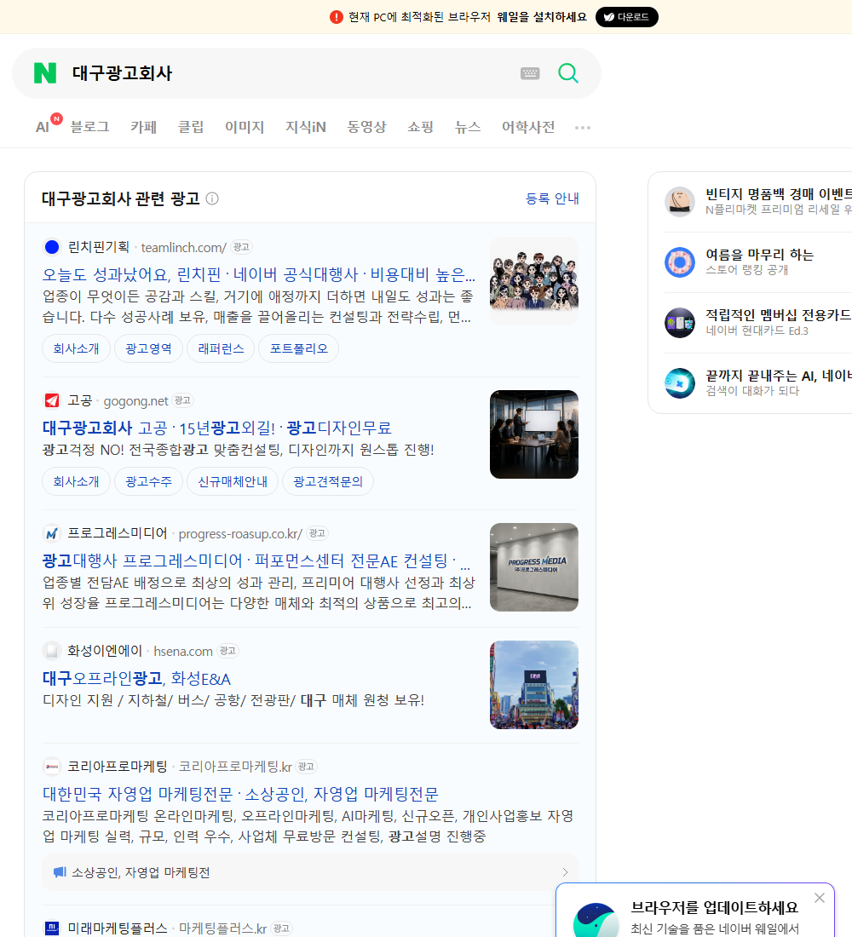This screenshot has height=937, width=852.
Task: Click the 신규매체안내 chip
Action: point(233,481)
